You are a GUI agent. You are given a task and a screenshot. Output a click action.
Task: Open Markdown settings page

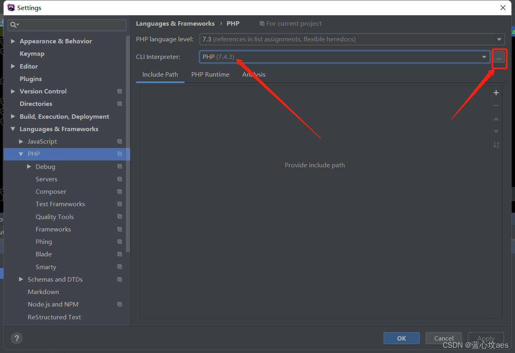click(43, 292)
